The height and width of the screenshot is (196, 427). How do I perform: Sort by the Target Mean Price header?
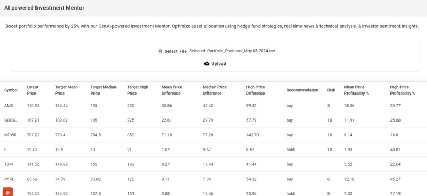point(66,90)
